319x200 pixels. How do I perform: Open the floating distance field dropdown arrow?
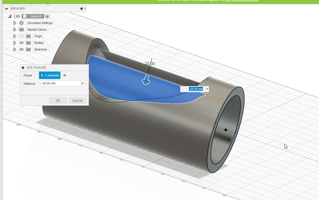coord(207,89)
